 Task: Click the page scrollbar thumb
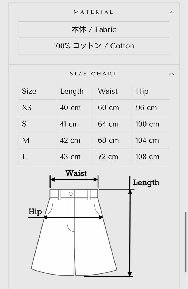pos(186,242)
